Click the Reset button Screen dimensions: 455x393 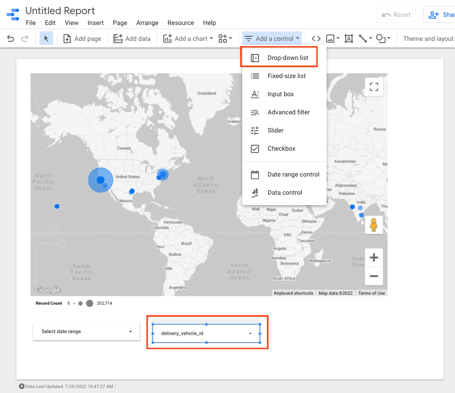(396, 14)
